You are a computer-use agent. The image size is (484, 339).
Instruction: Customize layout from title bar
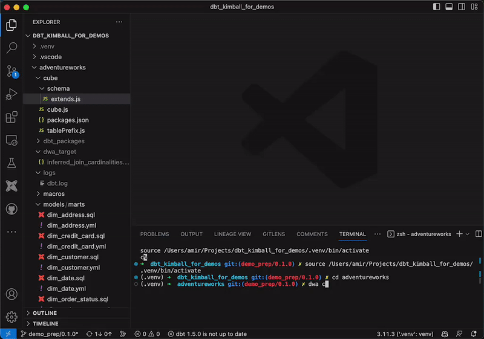(474, 7)
